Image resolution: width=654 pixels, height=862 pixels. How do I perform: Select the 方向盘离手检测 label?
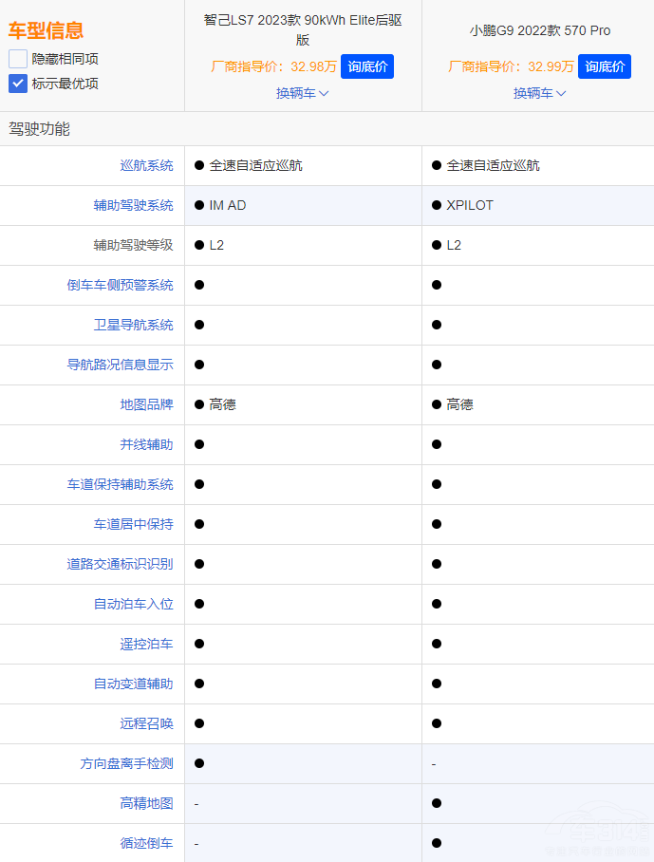pyautogui.click(x=126, y=763)
